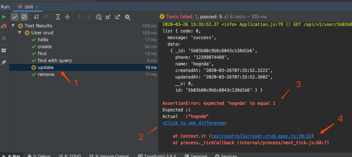Image resolution: width=352 pixels, height=157 pixels.
Task: Collapse all test results
Action: (x=67, y=17)
